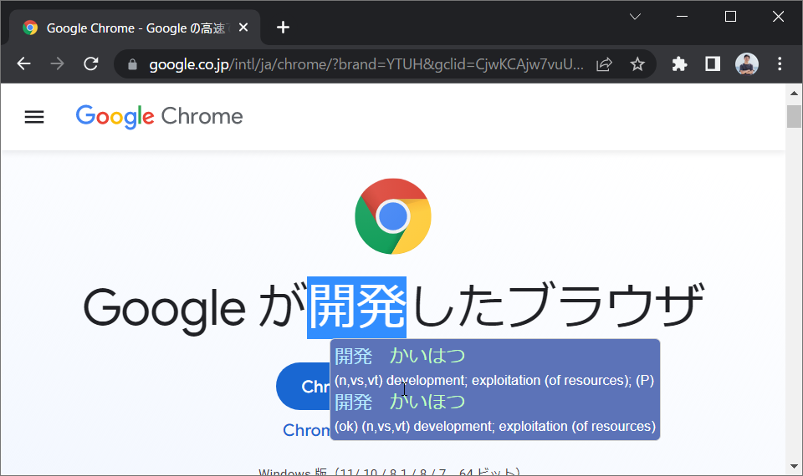Image resolution: width=803 pixels, height=476 pixels.
Task: Close the Google Chrome tab
Action: tap(243, 27)
